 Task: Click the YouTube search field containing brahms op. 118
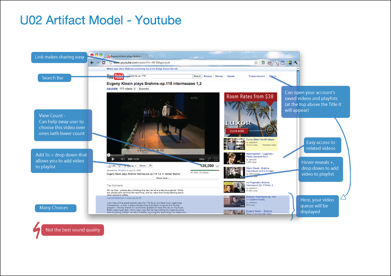pyautogui.click(x=160, y=76)
